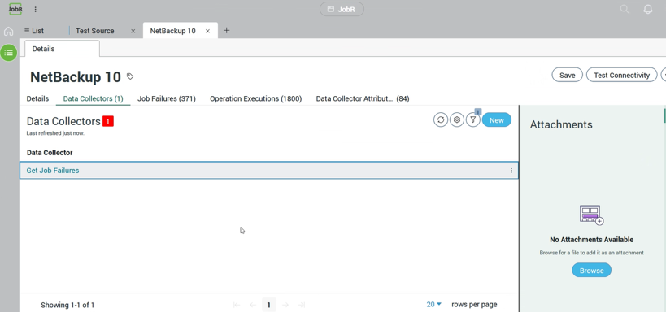Go to last page arrow
666x312 pixels.
coord(302,305)
